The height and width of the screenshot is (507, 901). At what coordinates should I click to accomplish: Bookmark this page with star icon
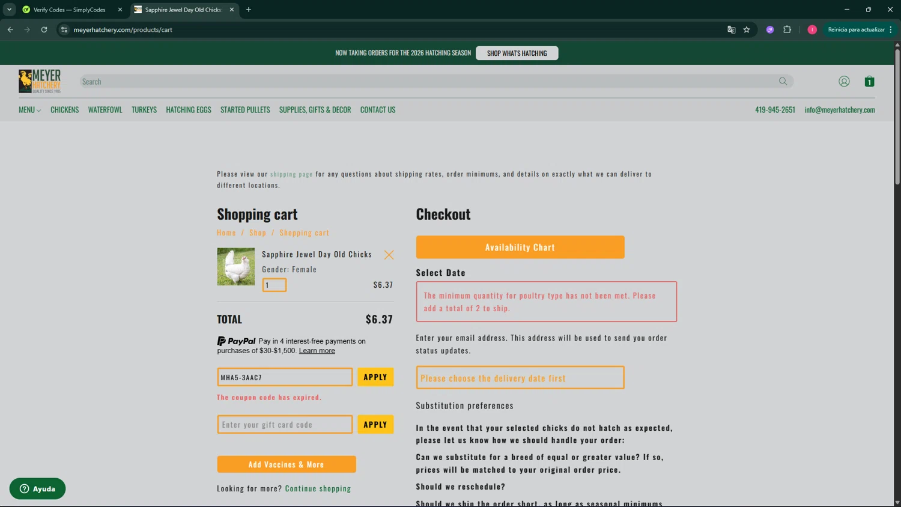point(747,29)
